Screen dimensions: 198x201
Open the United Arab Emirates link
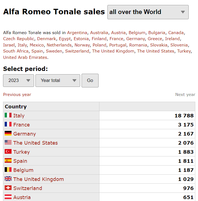tap(25, 57)
